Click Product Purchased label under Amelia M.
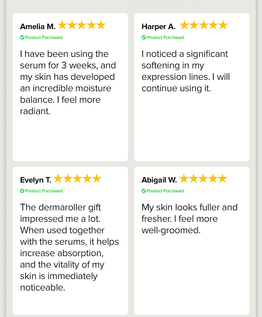Image resolution: width=262 pixels, height=317 pixels. pyautogui.click(x=44, y=37)
